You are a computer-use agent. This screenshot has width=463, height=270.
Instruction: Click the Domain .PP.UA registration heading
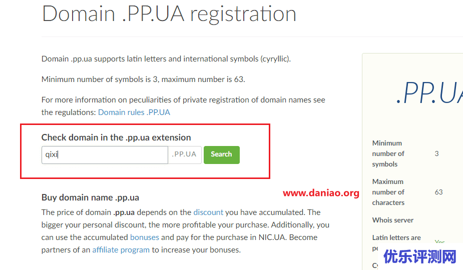coord(169,13)
